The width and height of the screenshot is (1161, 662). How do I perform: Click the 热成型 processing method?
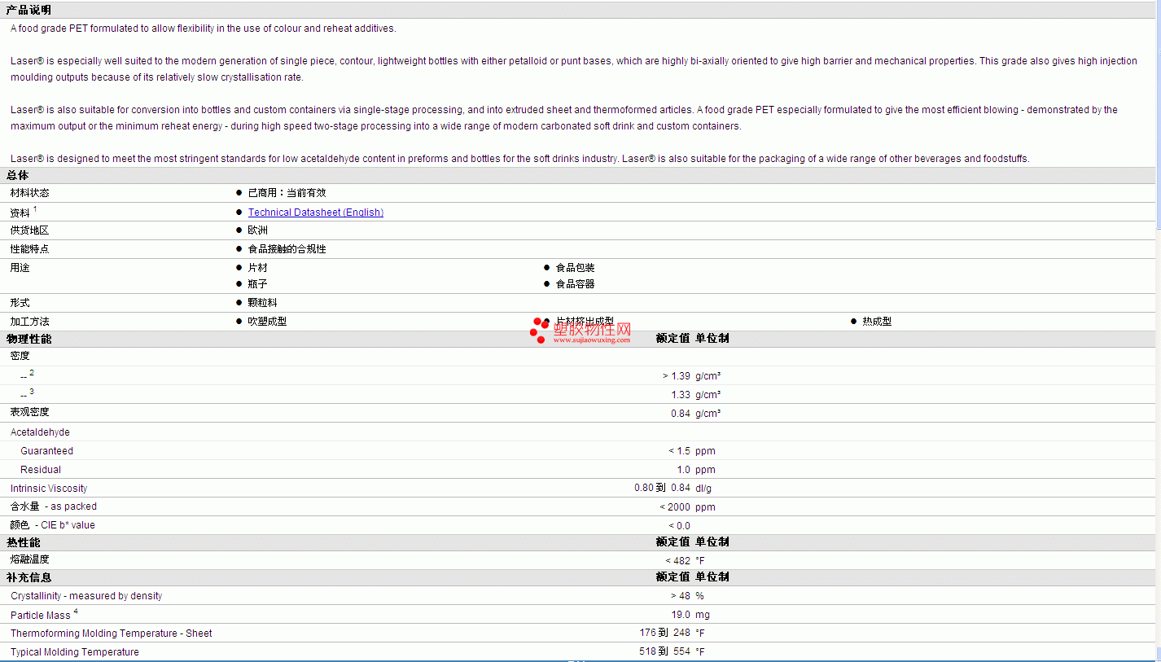click(x=877, y=322)
